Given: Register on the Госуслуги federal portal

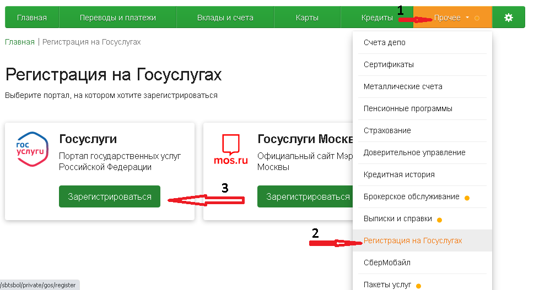Looking at the screenshot, I should coord(110,196).
